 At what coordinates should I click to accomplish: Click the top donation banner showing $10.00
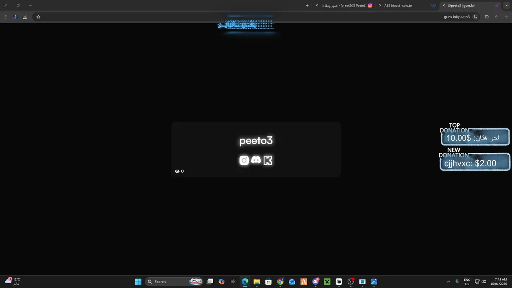click(x=475, y=137)
